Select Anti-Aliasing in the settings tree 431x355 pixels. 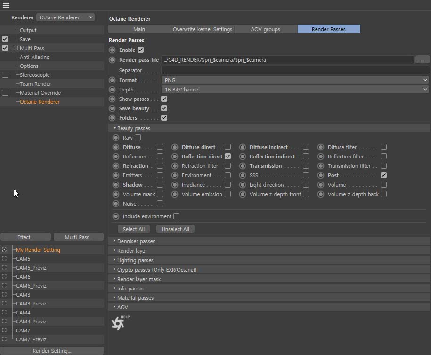point(35,57)
